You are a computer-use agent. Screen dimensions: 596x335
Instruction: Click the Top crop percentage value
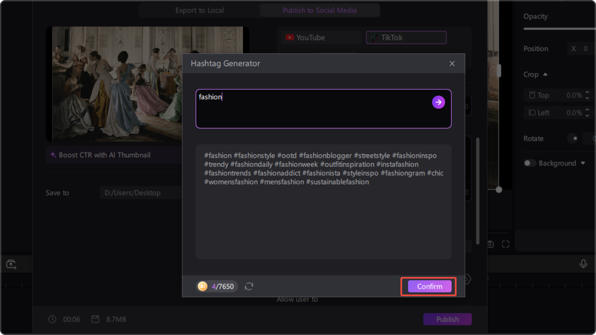[574, 95]
